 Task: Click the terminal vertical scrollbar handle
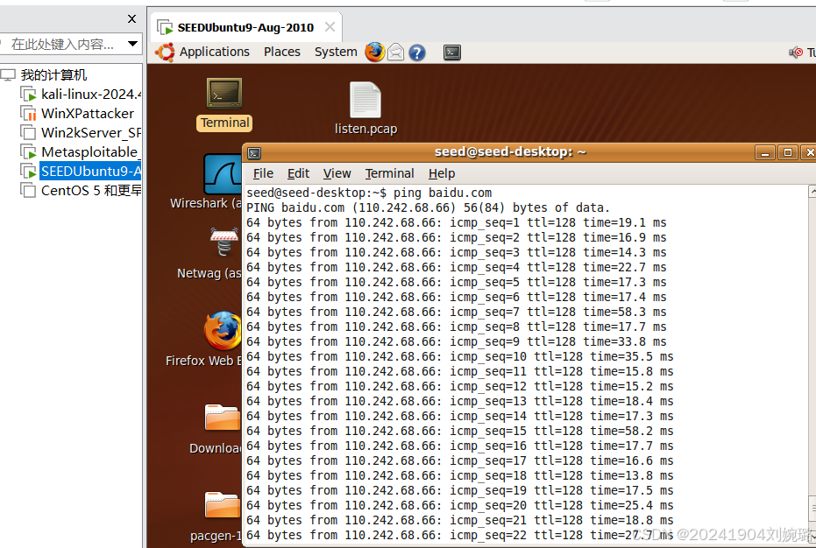812,509
